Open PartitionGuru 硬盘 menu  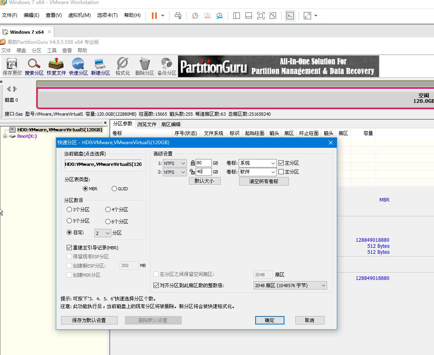(x=21, y=50)
